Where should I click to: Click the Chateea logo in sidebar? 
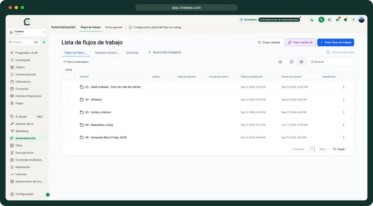point(27,22)
